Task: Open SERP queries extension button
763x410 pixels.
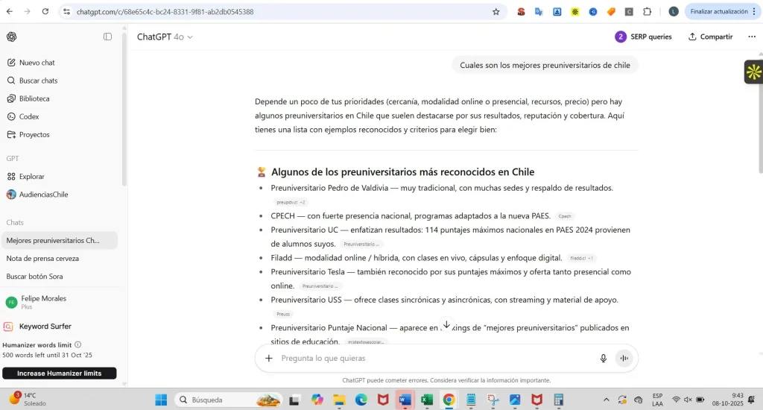Action: coord(643,37)
